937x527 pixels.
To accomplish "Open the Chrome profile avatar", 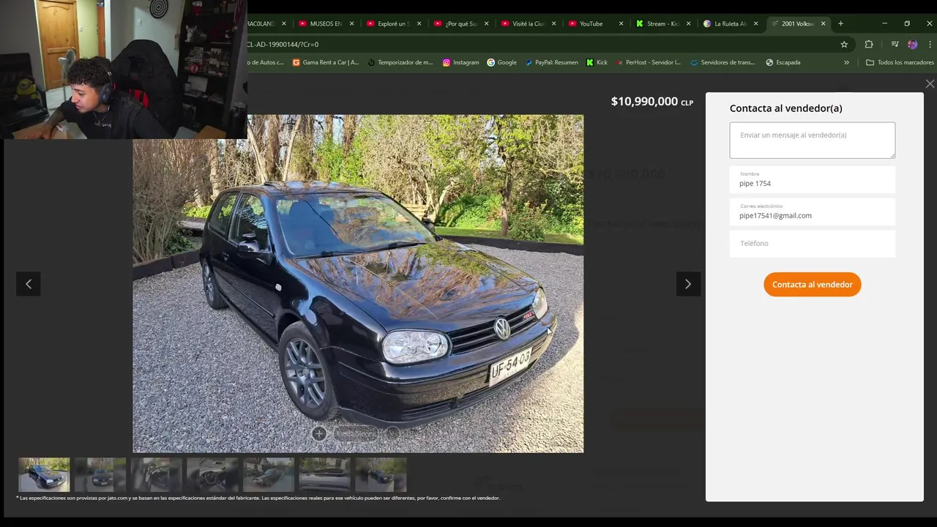I will (912, 44).
